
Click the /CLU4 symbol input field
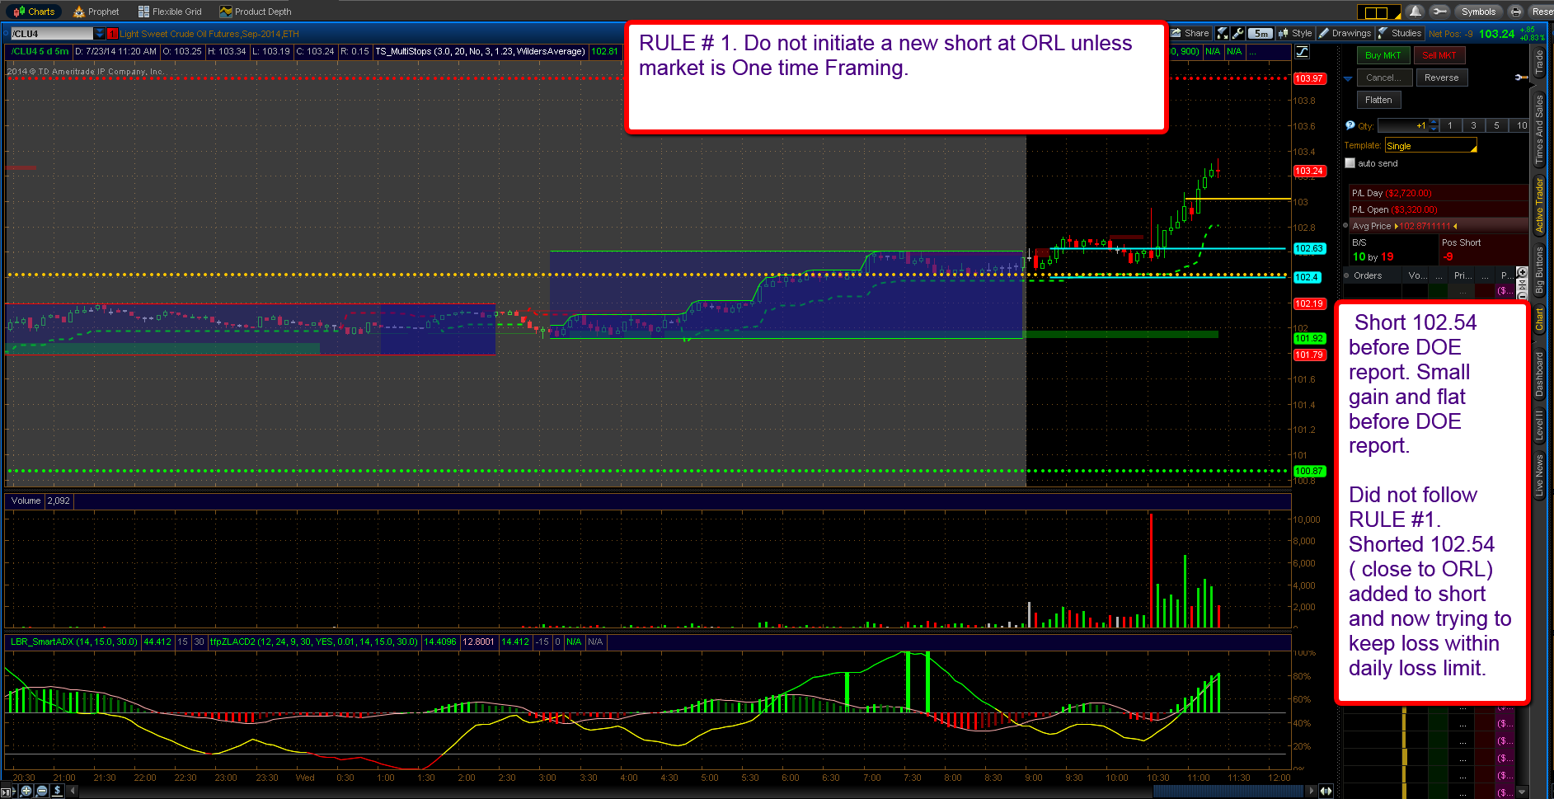[51, 34]
